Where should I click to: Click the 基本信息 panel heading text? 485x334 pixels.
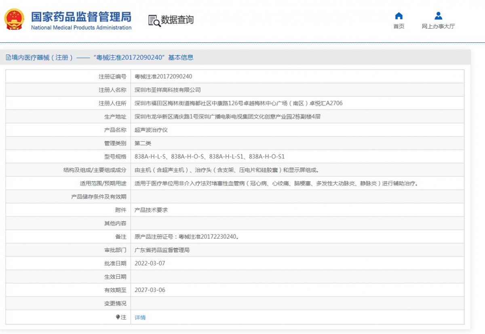(x=181, y=57)
